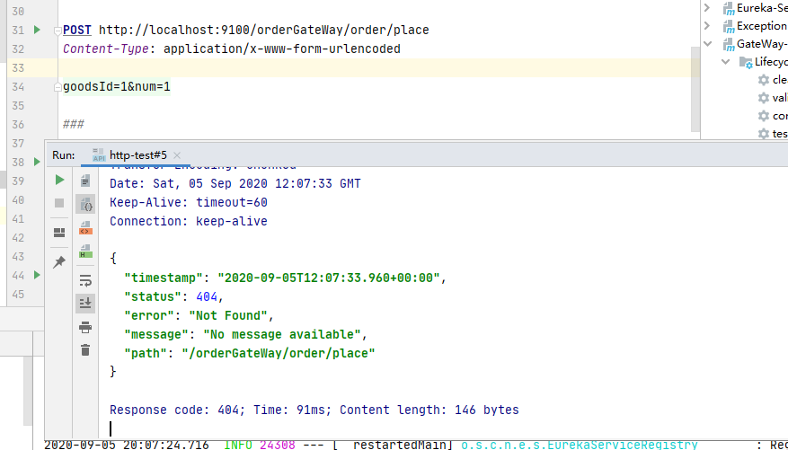Collapse the Lifecycle folder node
The image size is (788, 450).
tap(723, 62)
